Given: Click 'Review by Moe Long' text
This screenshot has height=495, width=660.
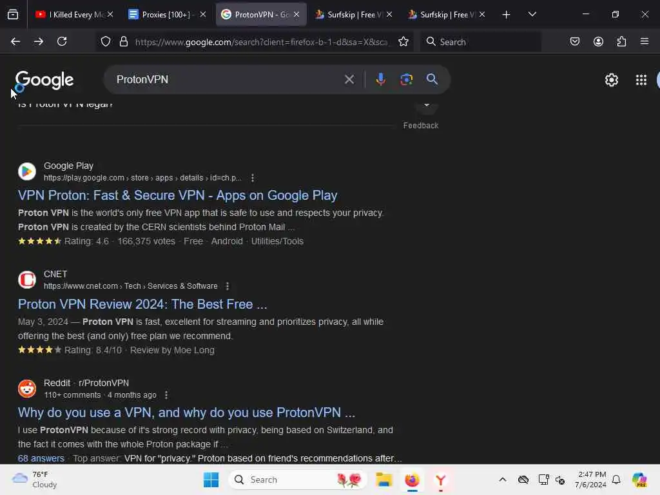Looking at the screenshot, I should pos(172,350).
